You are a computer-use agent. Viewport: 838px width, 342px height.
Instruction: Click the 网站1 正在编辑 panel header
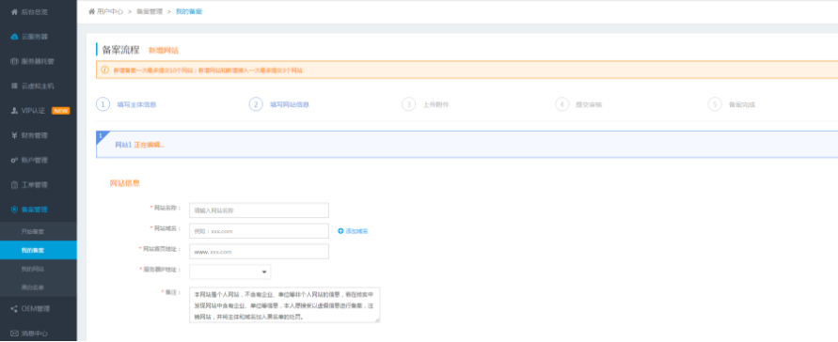(467, 145)
